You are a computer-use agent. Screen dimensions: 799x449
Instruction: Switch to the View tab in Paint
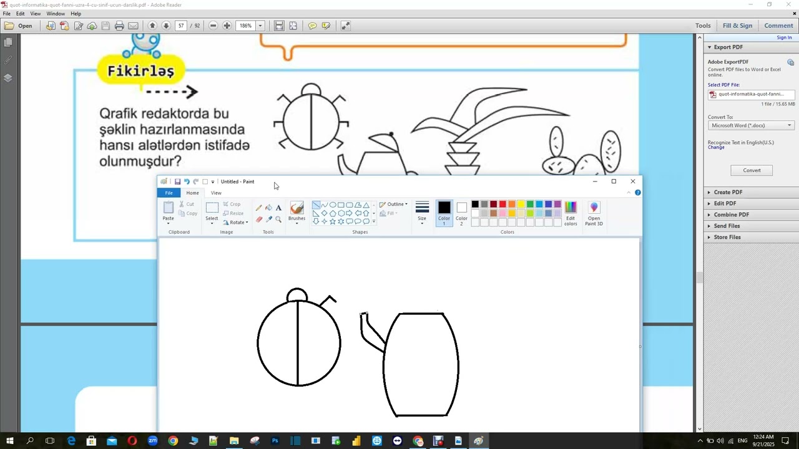216,193
